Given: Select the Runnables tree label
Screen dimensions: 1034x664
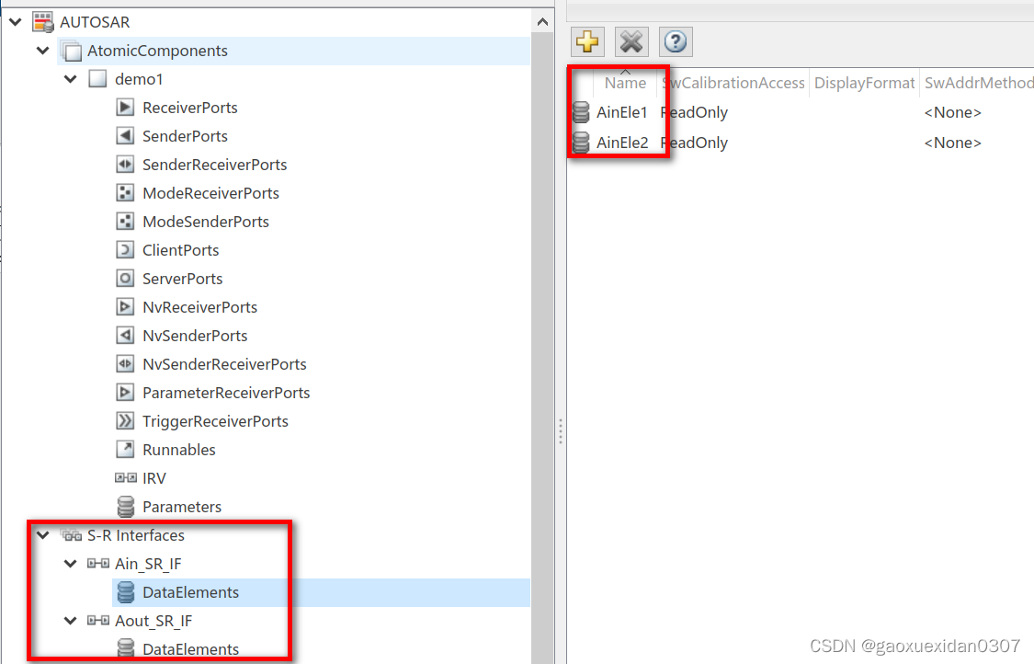Looking at the screenshot, I should 178,450.
